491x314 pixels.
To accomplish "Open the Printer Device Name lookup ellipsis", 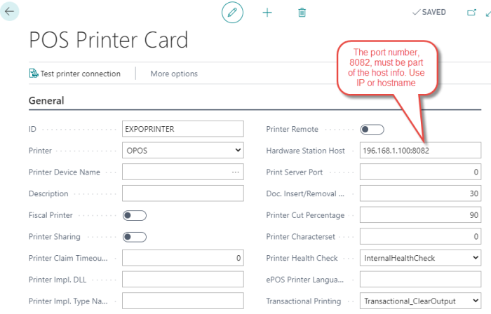I will coord(236,172).
